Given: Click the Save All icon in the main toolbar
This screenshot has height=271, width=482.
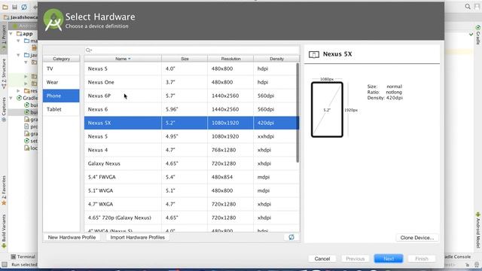Looking at the screenshot, I should 14,7.
